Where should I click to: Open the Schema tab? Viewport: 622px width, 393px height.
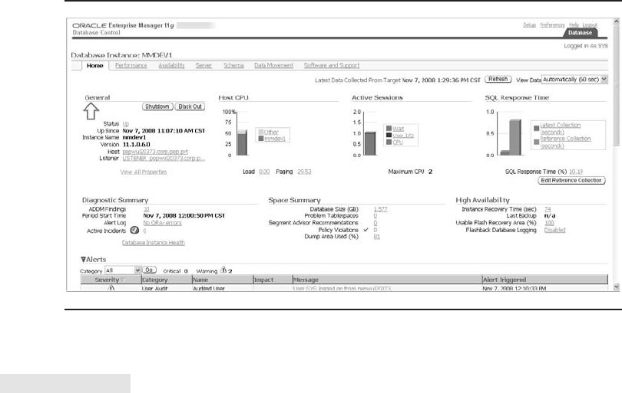pos(233,65)
